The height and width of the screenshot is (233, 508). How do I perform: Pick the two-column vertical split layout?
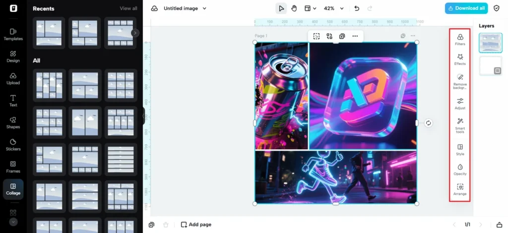85,122
